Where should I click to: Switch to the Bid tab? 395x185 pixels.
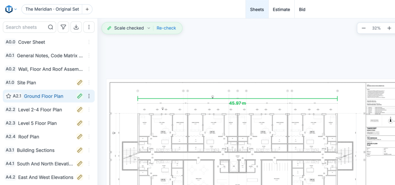[302, 10]
